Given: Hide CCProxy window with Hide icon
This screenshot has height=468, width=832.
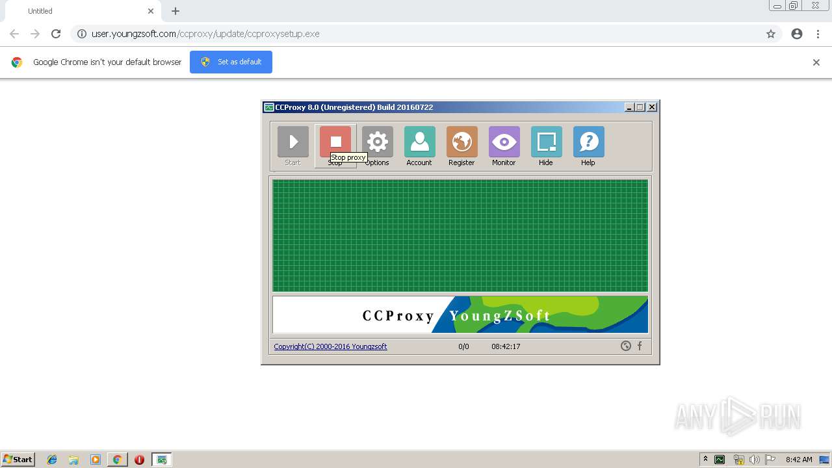Looking at the screenshot, I should [x=546, y=146].
